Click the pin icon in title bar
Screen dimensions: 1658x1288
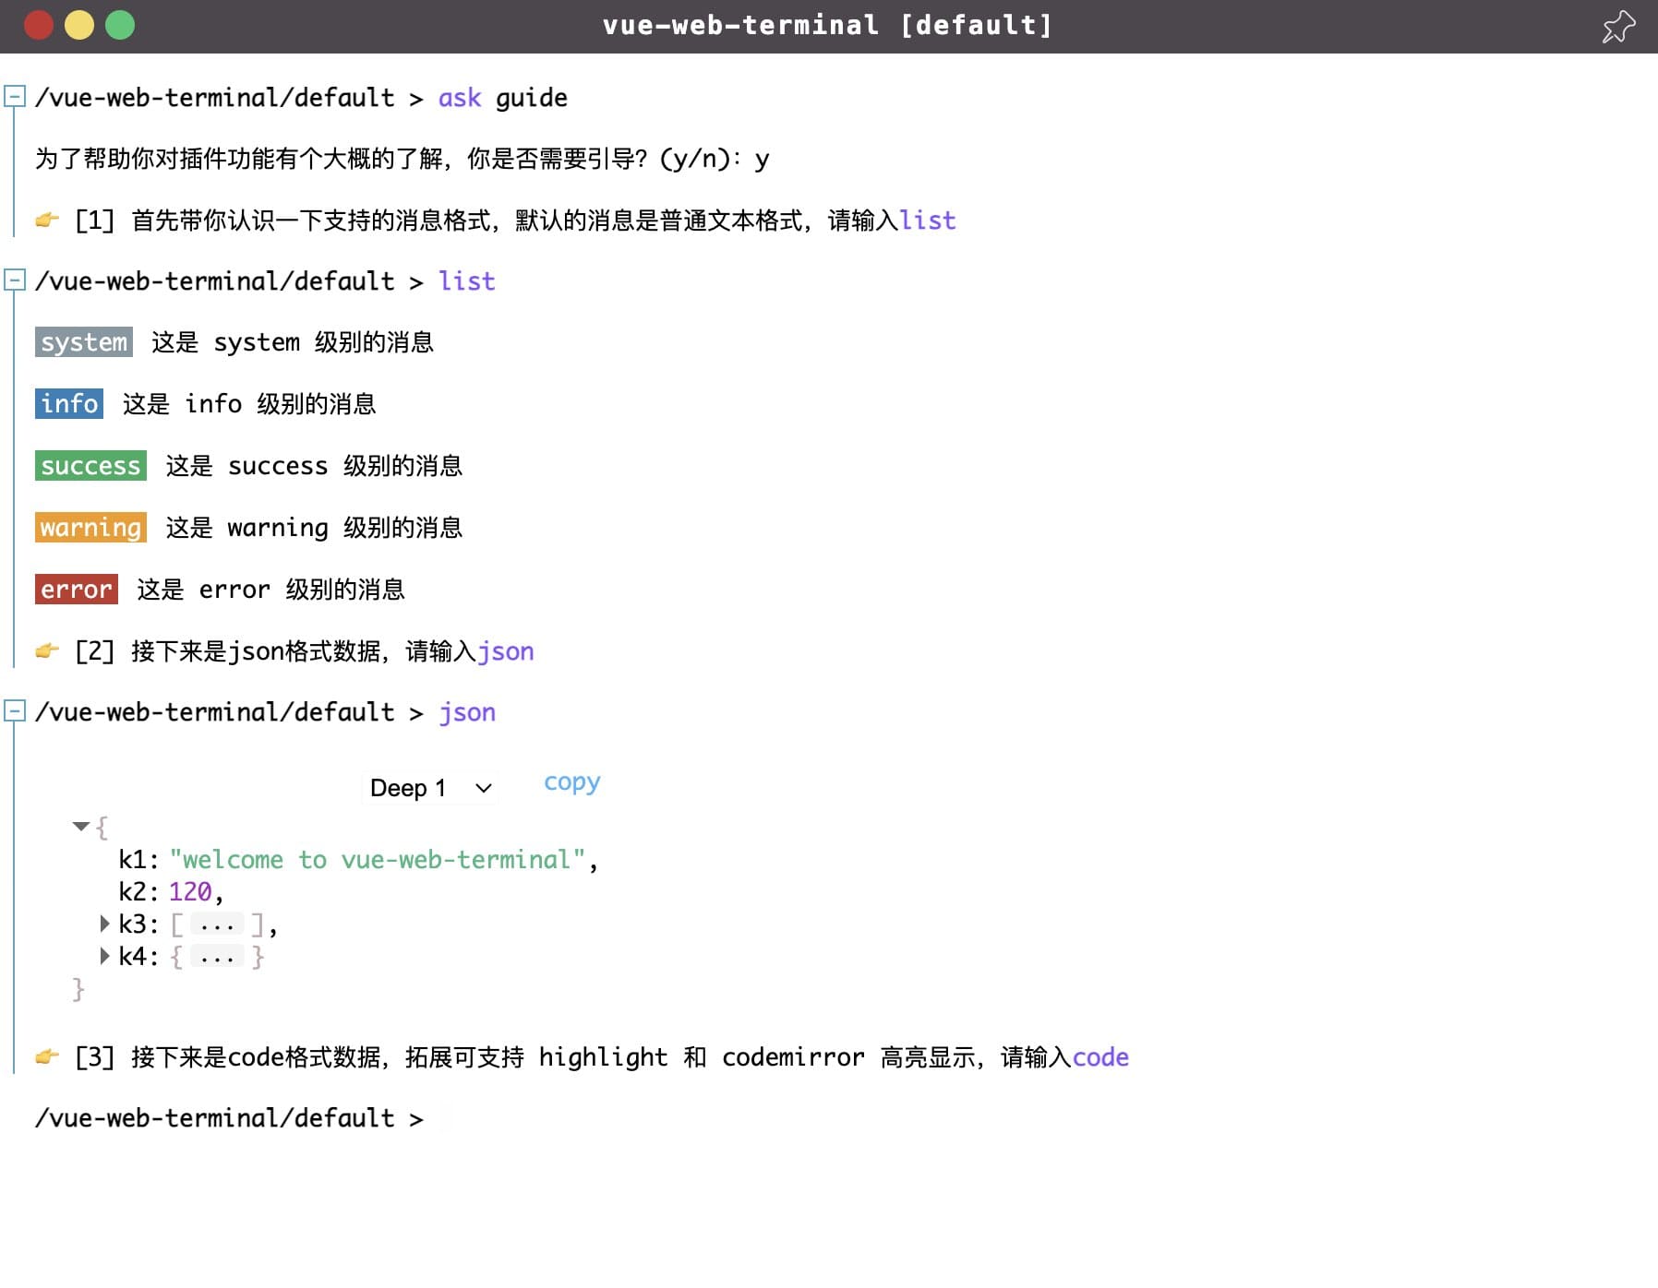point(1618,26)
